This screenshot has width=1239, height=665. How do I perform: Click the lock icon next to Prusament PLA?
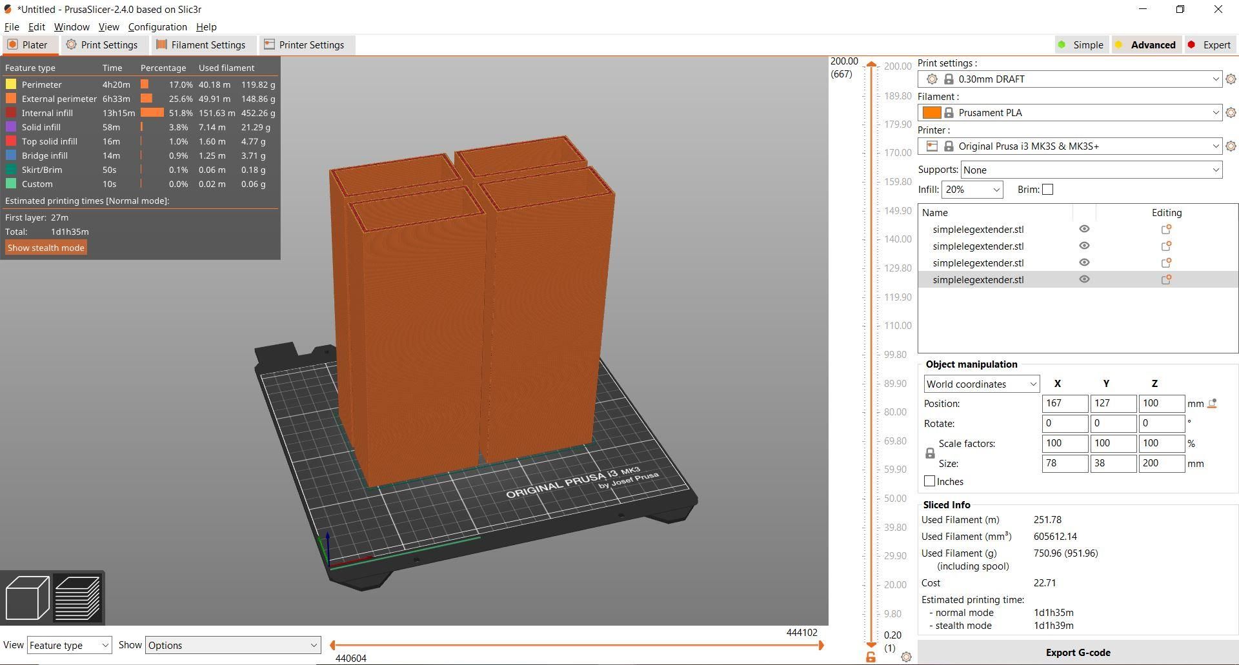click(949, 112)
